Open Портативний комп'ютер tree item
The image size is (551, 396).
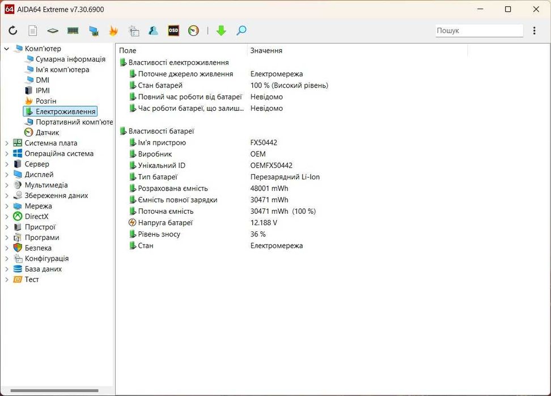(x=74, y=122)
